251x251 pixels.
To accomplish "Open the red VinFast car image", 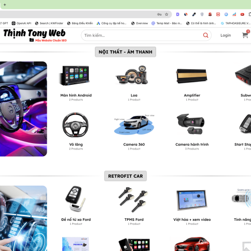I will tap(192, 244).
